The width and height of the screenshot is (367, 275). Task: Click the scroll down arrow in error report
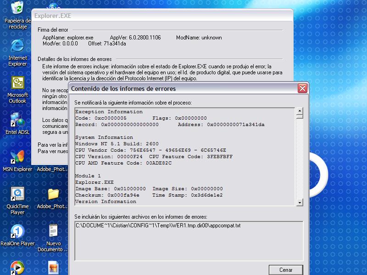pyautogui.click(x=300, y=202)
